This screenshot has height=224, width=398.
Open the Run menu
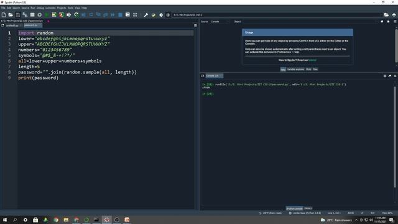click(33, 8)
